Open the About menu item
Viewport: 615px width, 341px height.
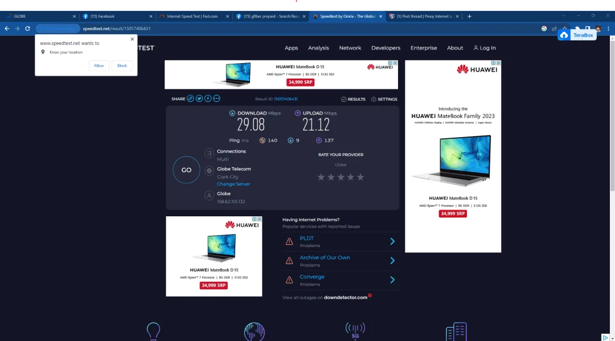(x=455, y=48)
